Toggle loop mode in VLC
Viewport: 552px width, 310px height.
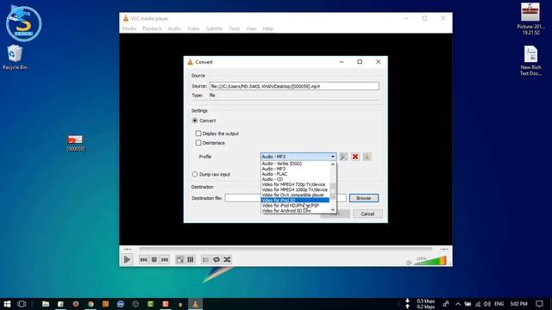coord(216,260)
